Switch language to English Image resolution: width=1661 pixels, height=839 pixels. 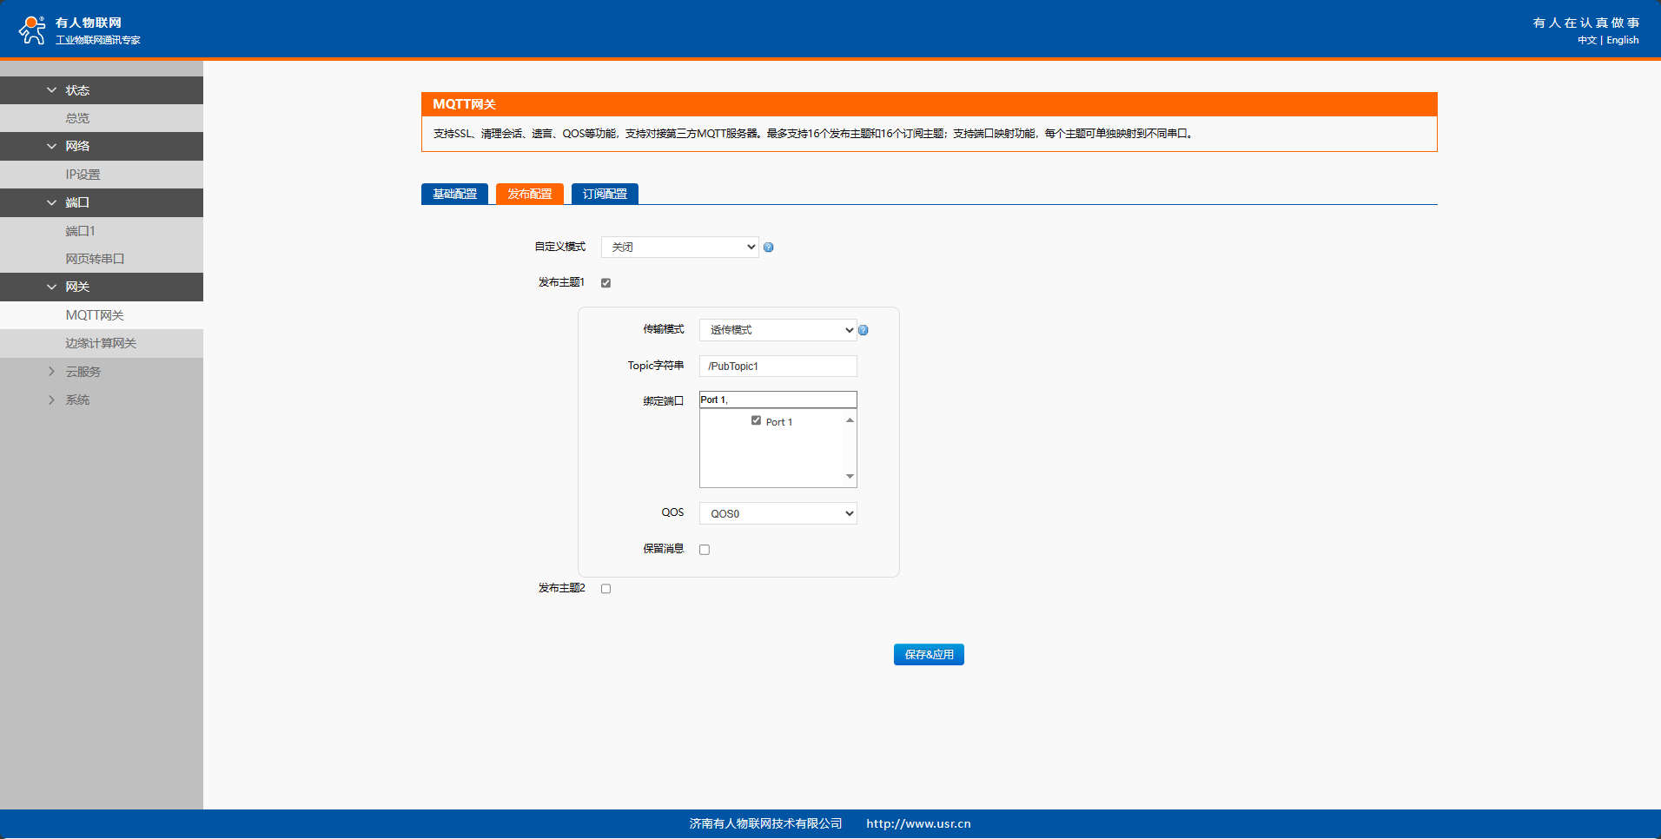click(x=1622, y=41)
